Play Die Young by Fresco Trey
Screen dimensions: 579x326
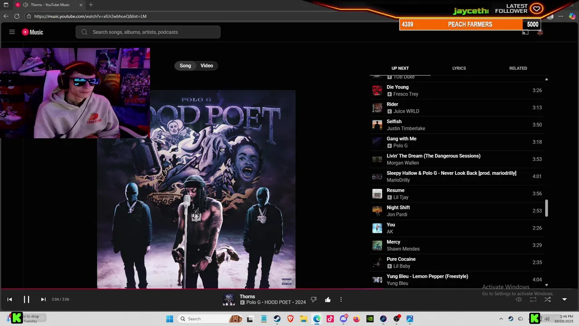(x=457, y=91)
